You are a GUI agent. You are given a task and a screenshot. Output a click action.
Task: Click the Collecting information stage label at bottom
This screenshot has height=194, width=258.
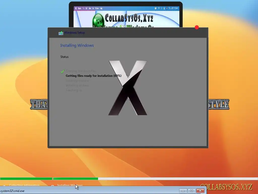[x=24, y=185]
